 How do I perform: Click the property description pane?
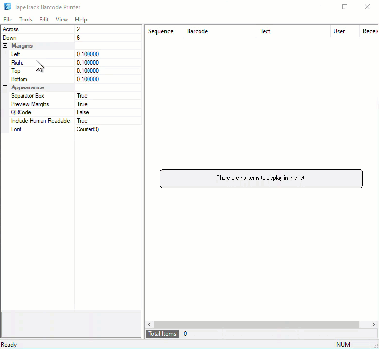pyautogui.click(x=71, y=325)
